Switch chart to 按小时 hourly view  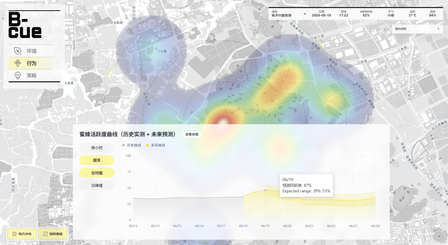[x=97, y=148]
